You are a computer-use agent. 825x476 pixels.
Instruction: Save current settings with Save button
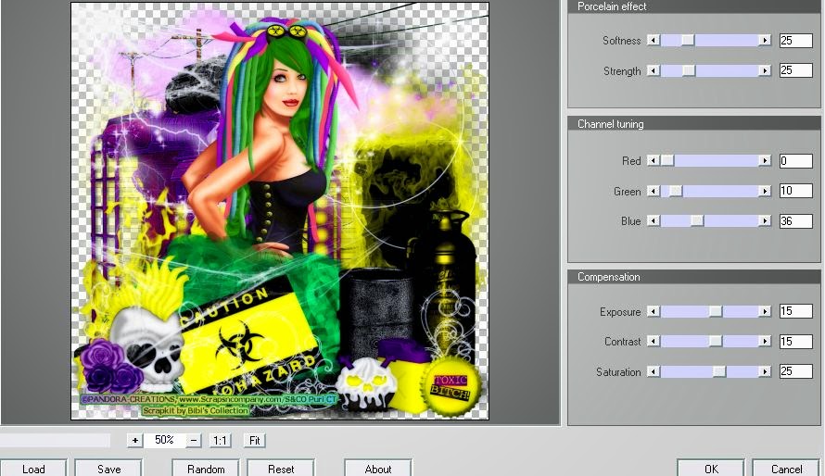coord(108,469)
